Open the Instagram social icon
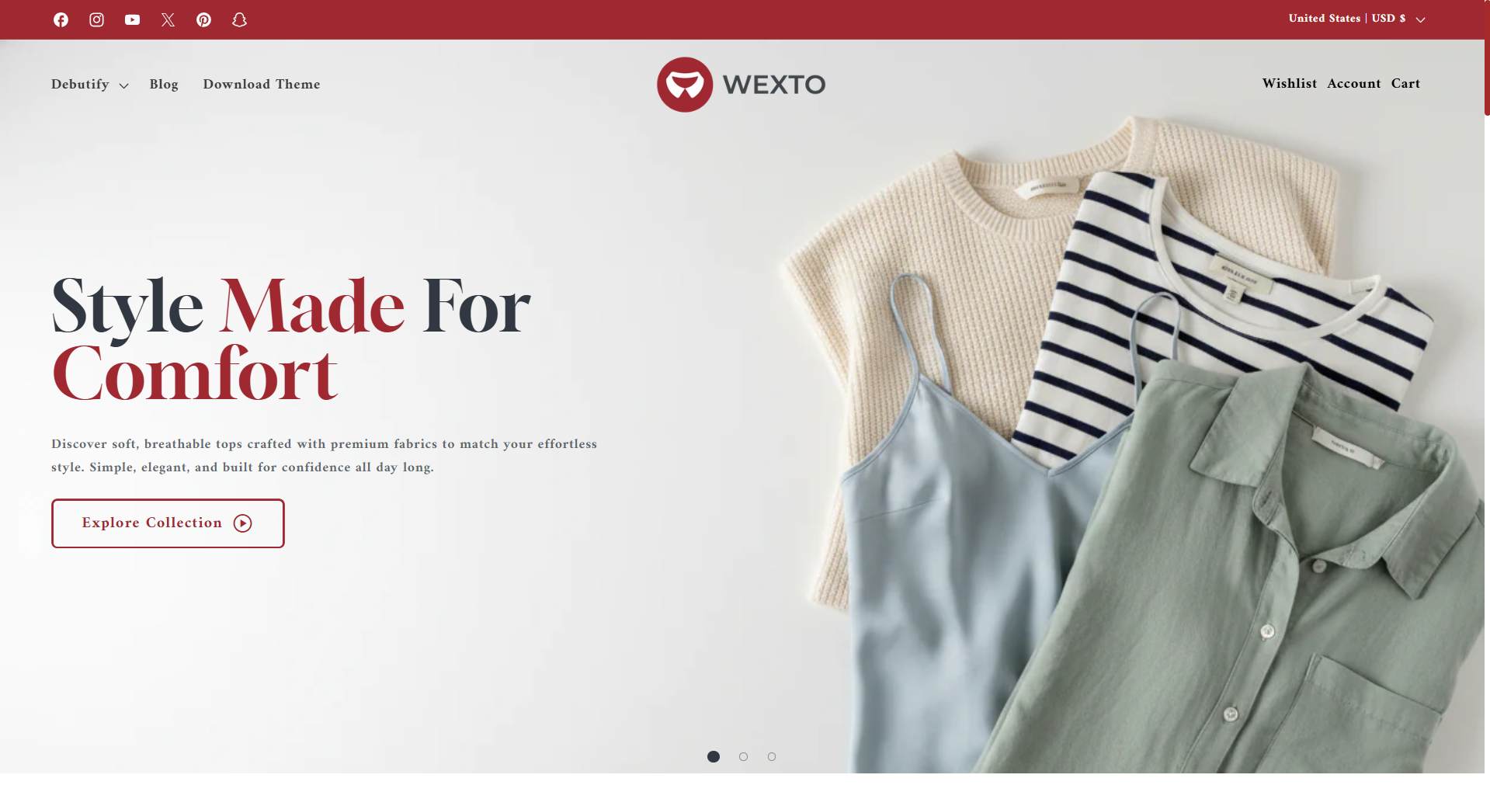1490x799 pixels. pos(96,19)
